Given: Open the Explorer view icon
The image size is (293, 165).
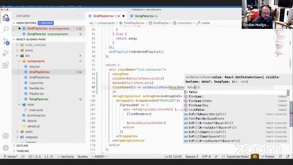Looking at the screenshot, I should pos(6,18).
